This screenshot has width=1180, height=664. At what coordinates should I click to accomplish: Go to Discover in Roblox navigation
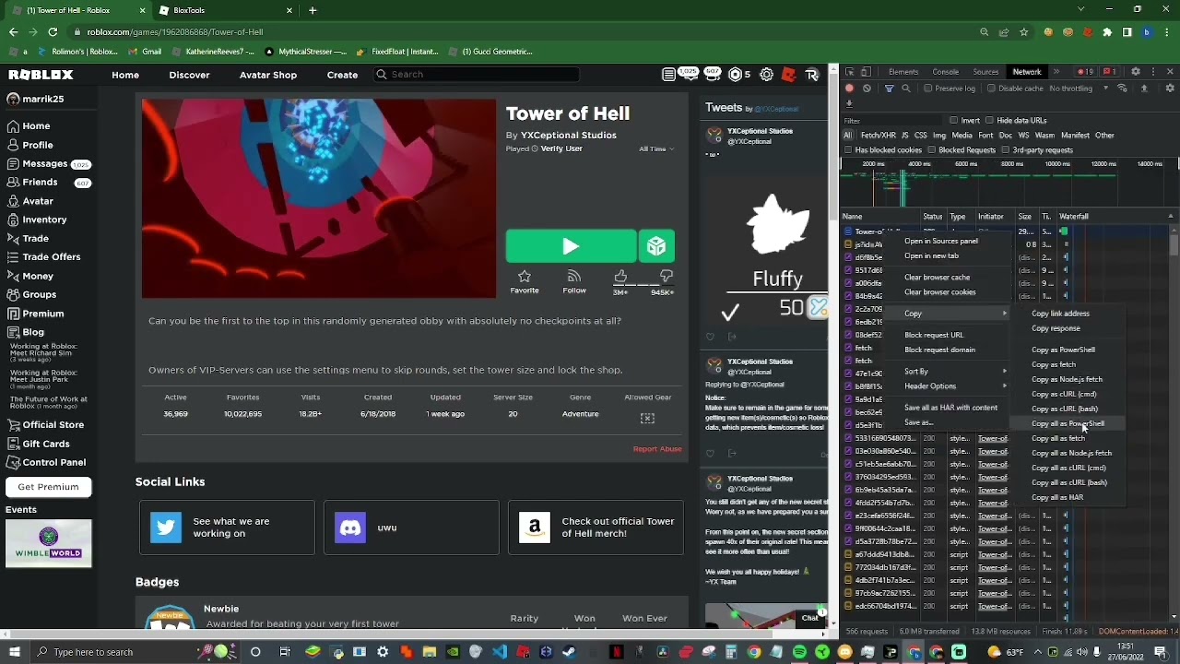tap(189, 75)
